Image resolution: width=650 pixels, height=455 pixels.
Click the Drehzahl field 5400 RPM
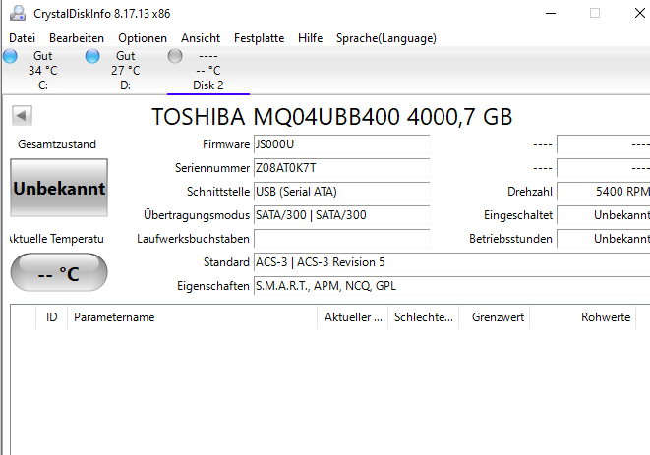click(603, 192)
